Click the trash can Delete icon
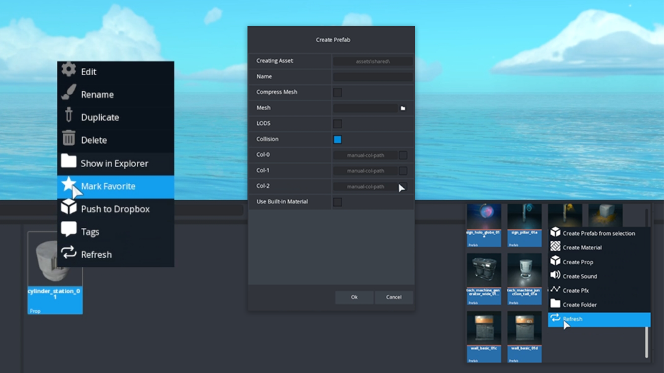664x373 pixels. coord(69,139)
